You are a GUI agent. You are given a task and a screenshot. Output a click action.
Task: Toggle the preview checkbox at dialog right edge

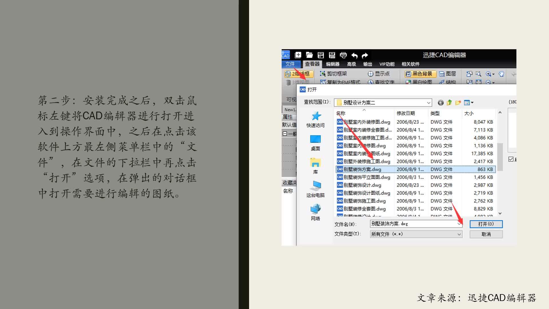[x=511, y=159]
